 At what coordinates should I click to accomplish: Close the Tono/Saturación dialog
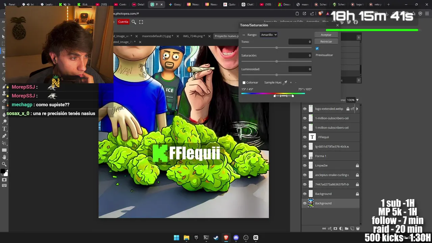pos(337,25)
